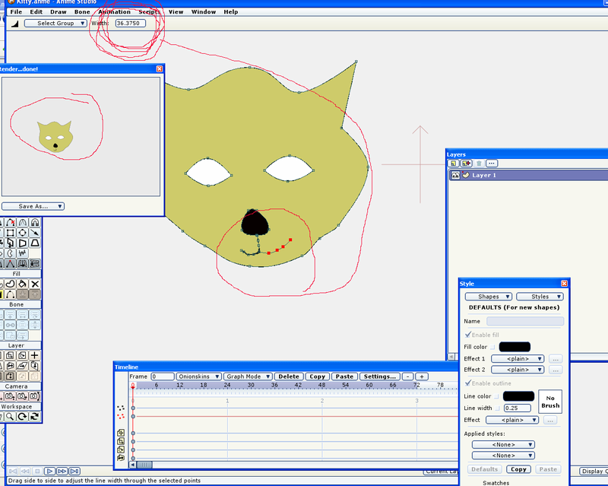Screen dimensions: 608x486
Task: Select the Curvature tool in draw tools
Action: 23,222
